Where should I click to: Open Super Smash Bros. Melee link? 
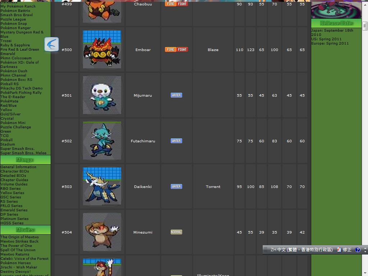23,153
